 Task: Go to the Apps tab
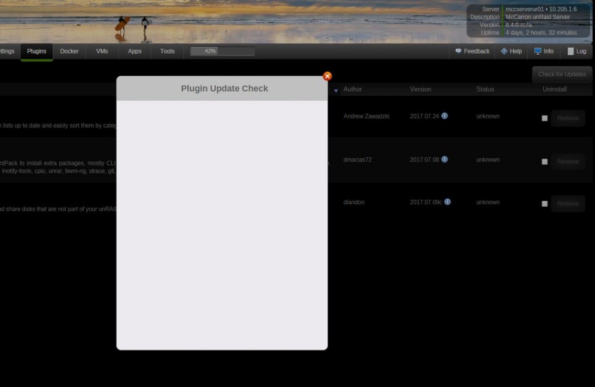(x=134, y=51)
